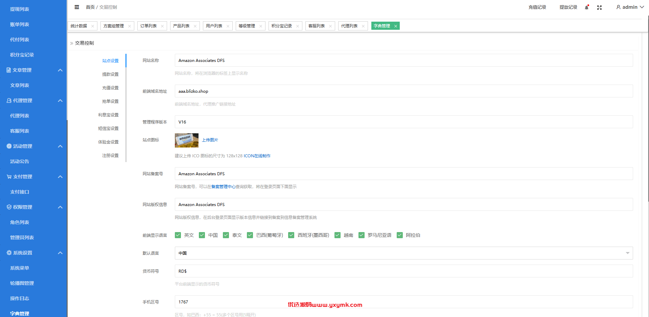This screenshot has height=317, width=649.
Task: Click the admin user avatar icon
Action: pos(618,7)
